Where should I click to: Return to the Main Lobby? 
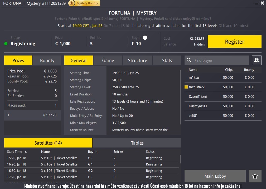(x=215, y=176)
